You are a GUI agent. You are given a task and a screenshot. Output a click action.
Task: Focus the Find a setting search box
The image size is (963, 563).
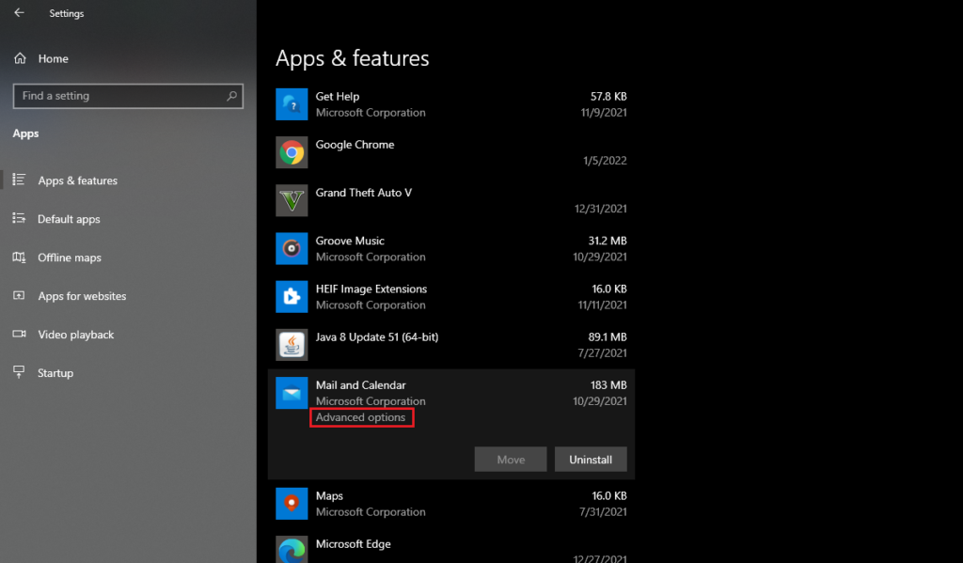tap(128, 96)
